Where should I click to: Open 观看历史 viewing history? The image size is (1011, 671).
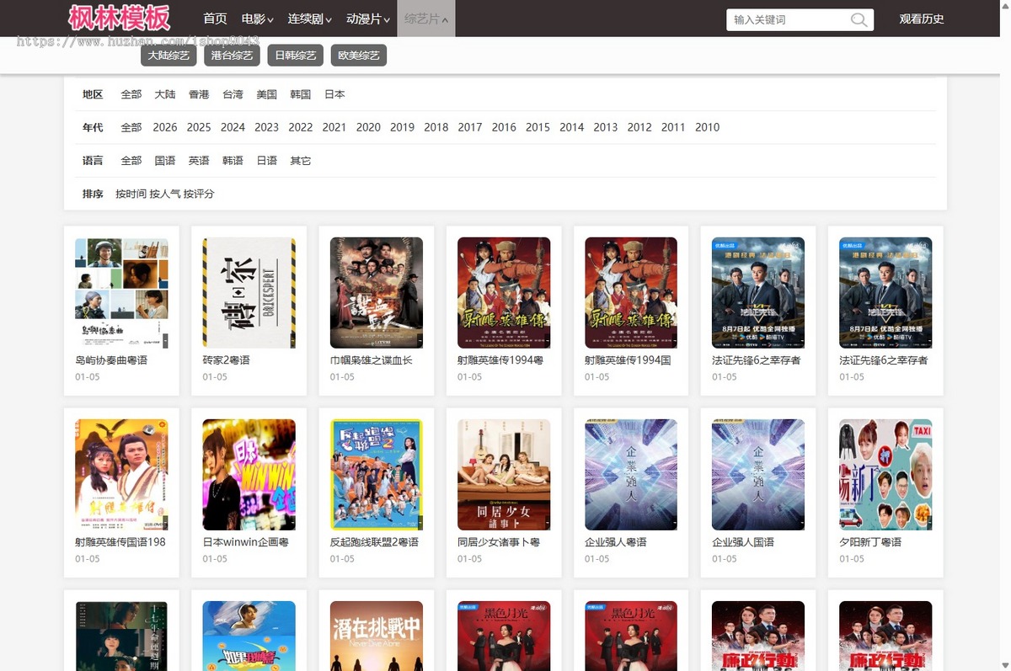click(922, 19)
